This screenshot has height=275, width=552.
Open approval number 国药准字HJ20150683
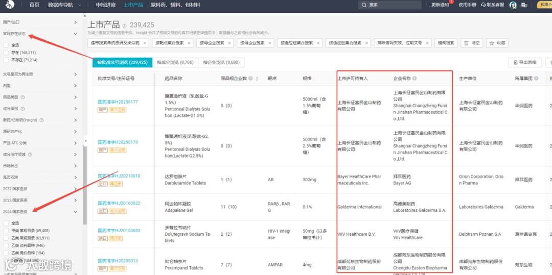pos(119,231)
